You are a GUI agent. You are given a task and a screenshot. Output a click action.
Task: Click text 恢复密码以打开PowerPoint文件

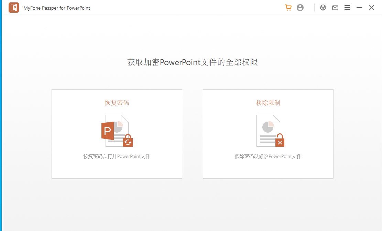[117, 156]
